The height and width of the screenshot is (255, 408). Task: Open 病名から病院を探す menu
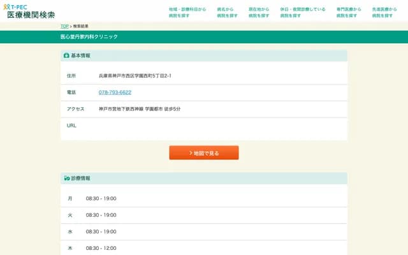[x=226, y=12]
